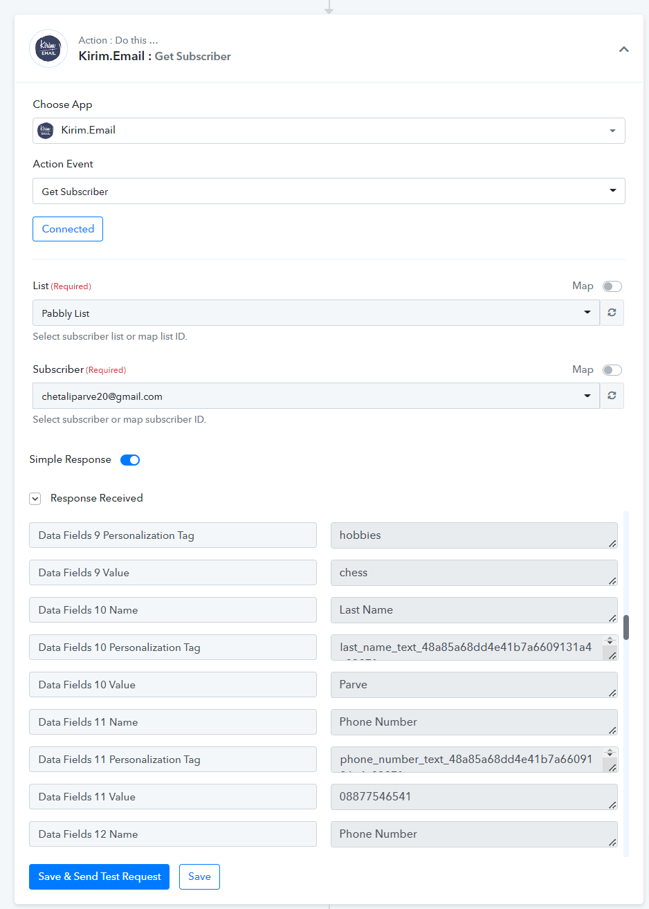Refresh the List field options
The image size is (649, 909).
click(x=612, y=313)
